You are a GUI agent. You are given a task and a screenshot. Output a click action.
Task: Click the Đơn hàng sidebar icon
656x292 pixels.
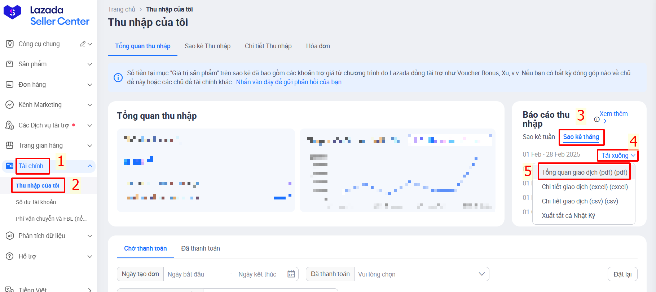tap(10, 85)
